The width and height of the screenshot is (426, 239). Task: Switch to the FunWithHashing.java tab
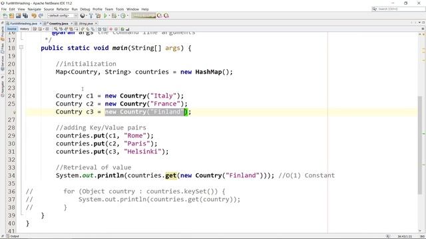click(x=23, y=24)
